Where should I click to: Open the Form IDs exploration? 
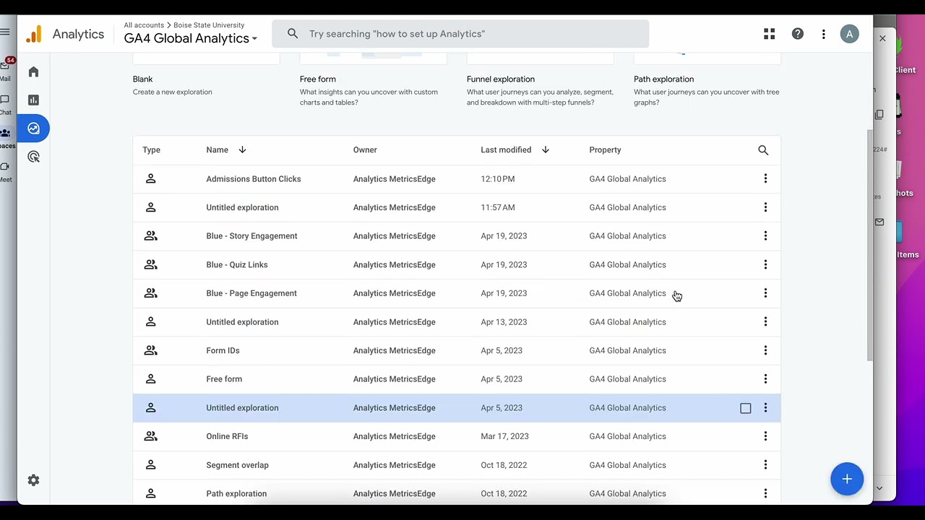223,351
